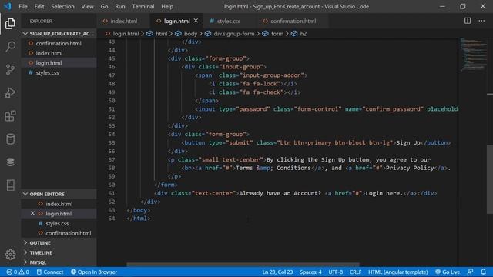The image size is (493, 277).
Task: Open the Extensions view
Action: (10, 116)
